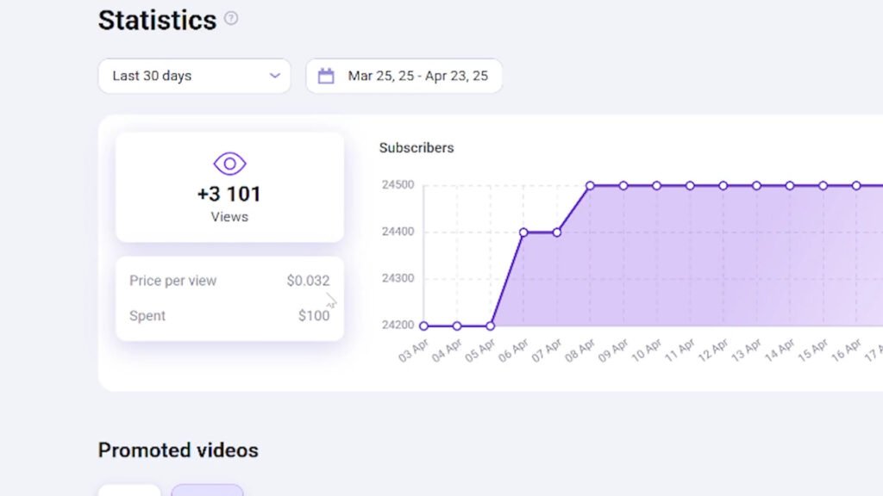Select the 05 Apr data point on the chart
This screenshot has width=883, height=496.
pyautogui.click(x=490, y=325)
